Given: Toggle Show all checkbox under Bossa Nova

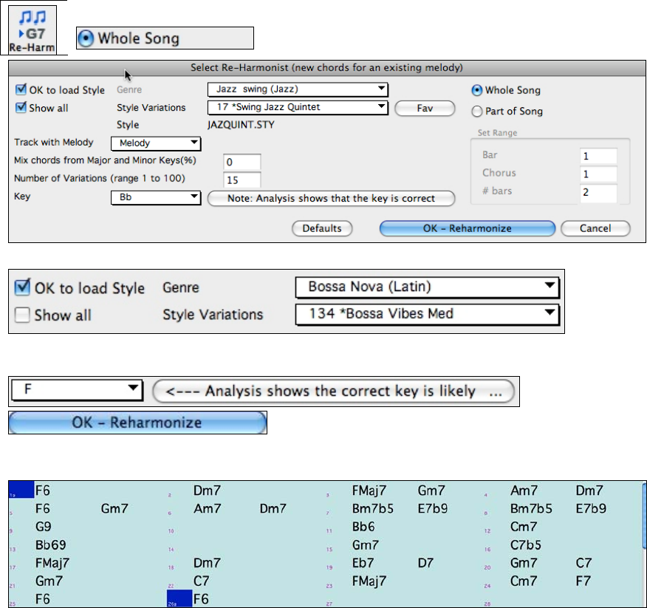Looking at the screenshot, I should 23,315.
